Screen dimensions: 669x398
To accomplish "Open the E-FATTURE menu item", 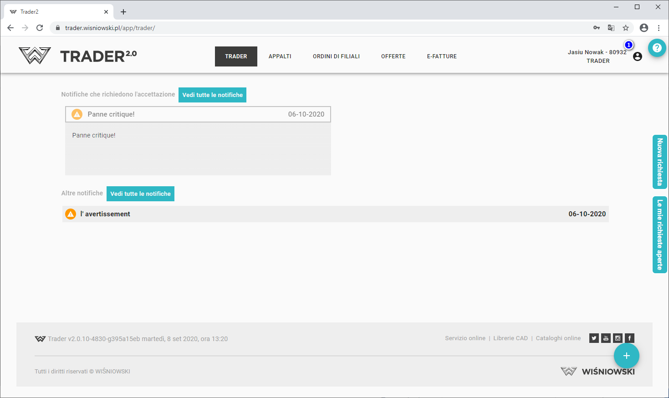I will (x=442, y=56).
